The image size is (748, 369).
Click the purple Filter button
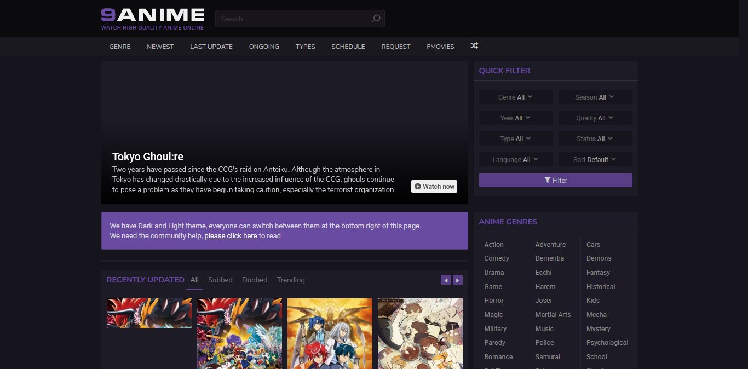click(556, 180)
